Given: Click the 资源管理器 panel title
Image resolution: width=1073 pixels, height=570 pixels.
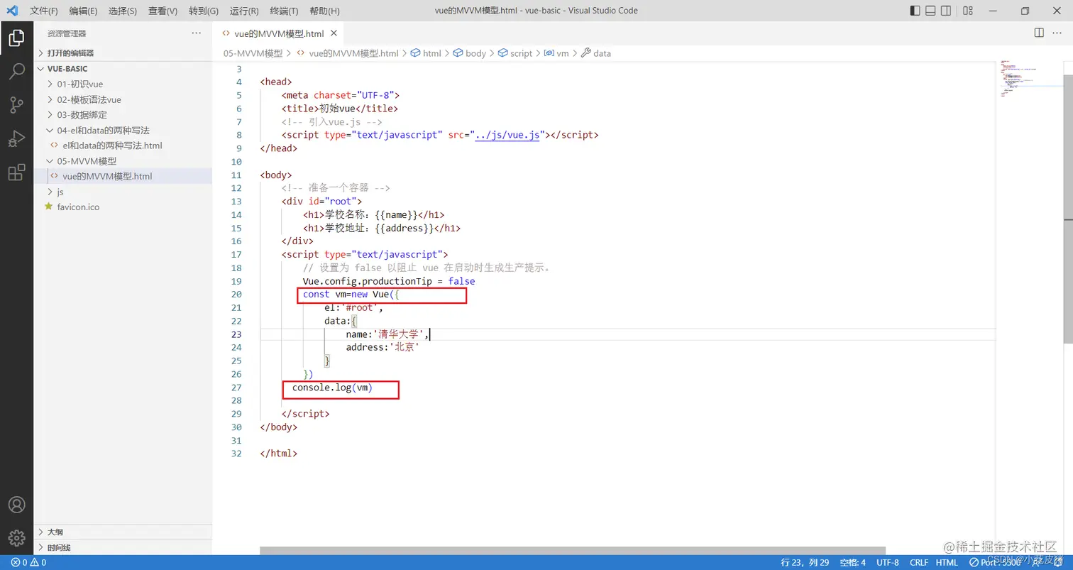Looking at the screenshot, I should (67, 33).
